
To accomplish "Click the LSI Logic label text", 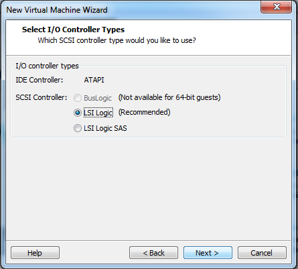I will [x=98, y=113].
